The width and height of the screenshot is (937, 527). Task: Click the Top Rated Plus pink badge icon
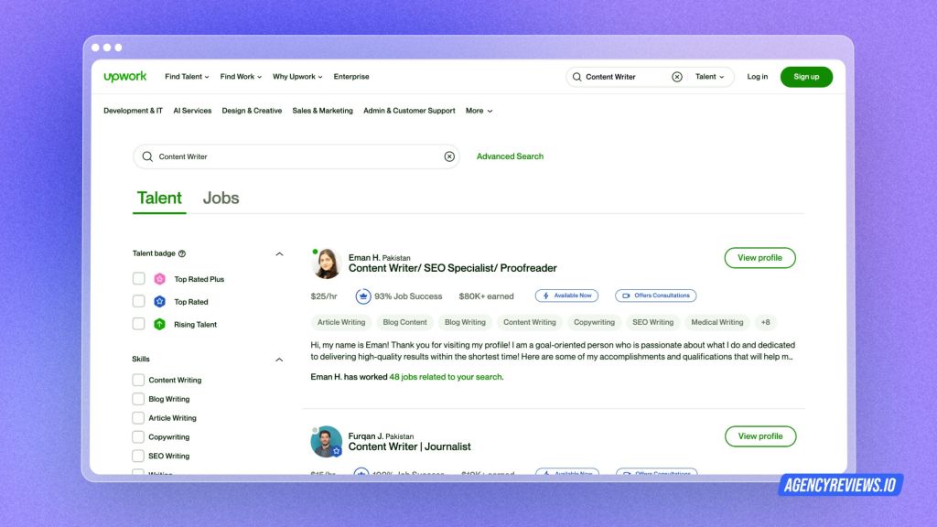pyautogui.click(x=160, y=279)
